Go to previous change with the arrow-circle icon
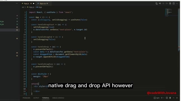The height and width of the screenshot is (101, 181). (x=160, y=4)
